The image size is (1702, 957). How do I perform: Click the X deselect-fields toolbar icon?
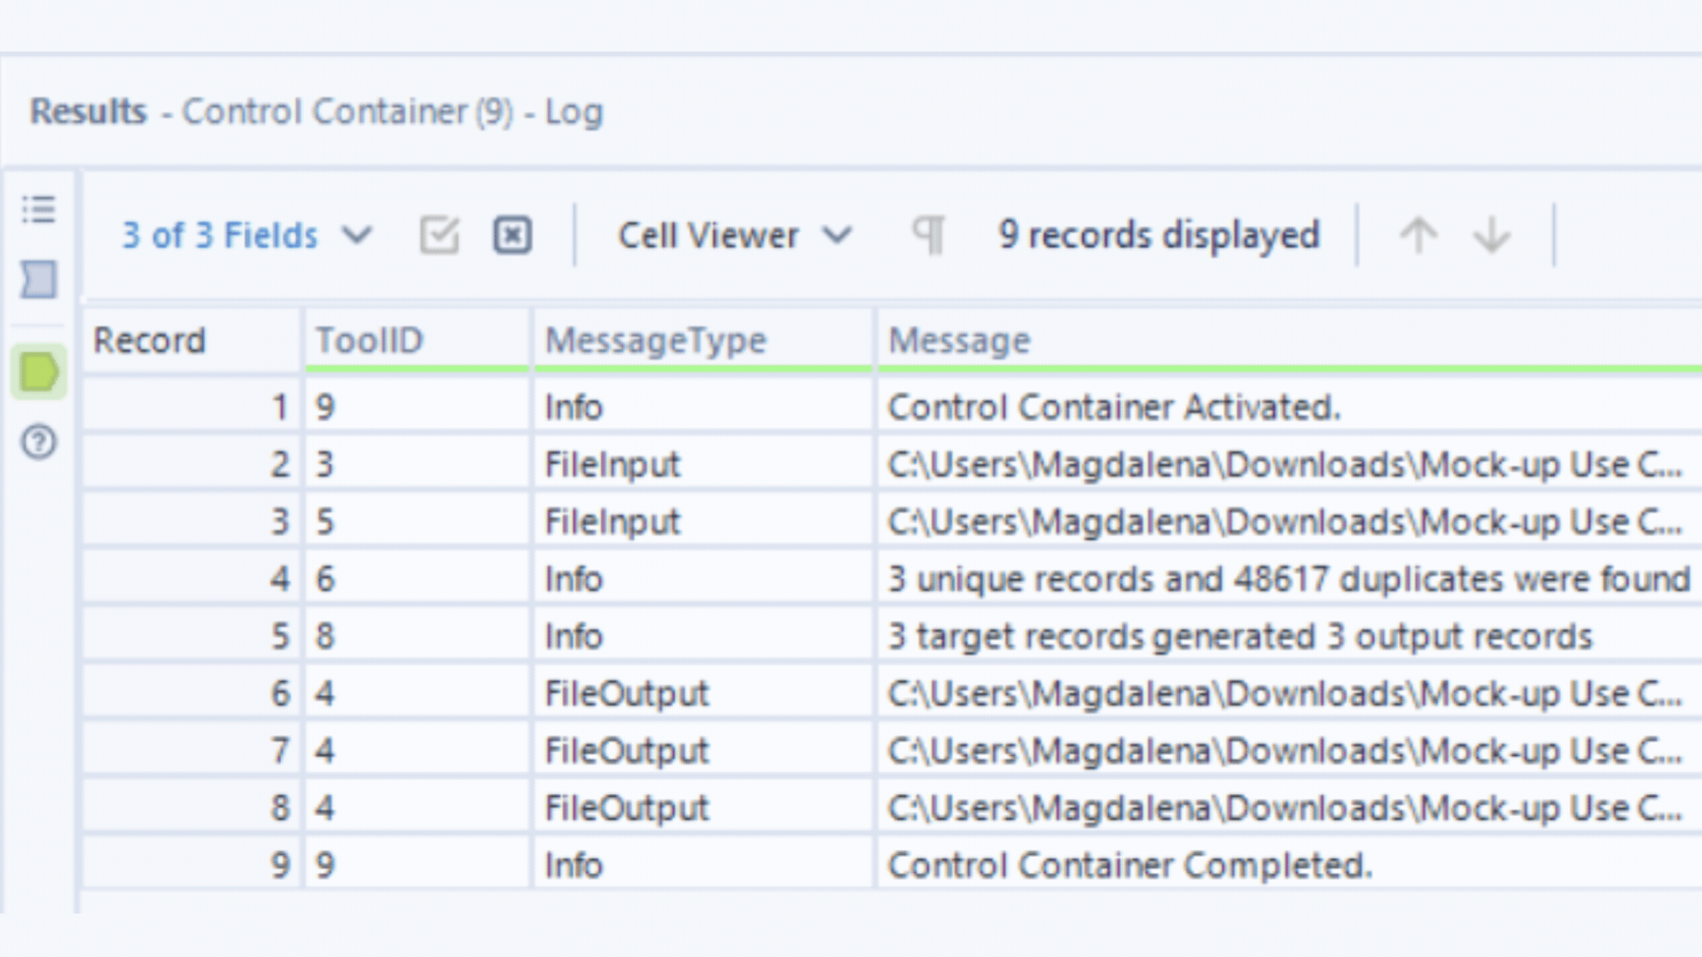511,235
